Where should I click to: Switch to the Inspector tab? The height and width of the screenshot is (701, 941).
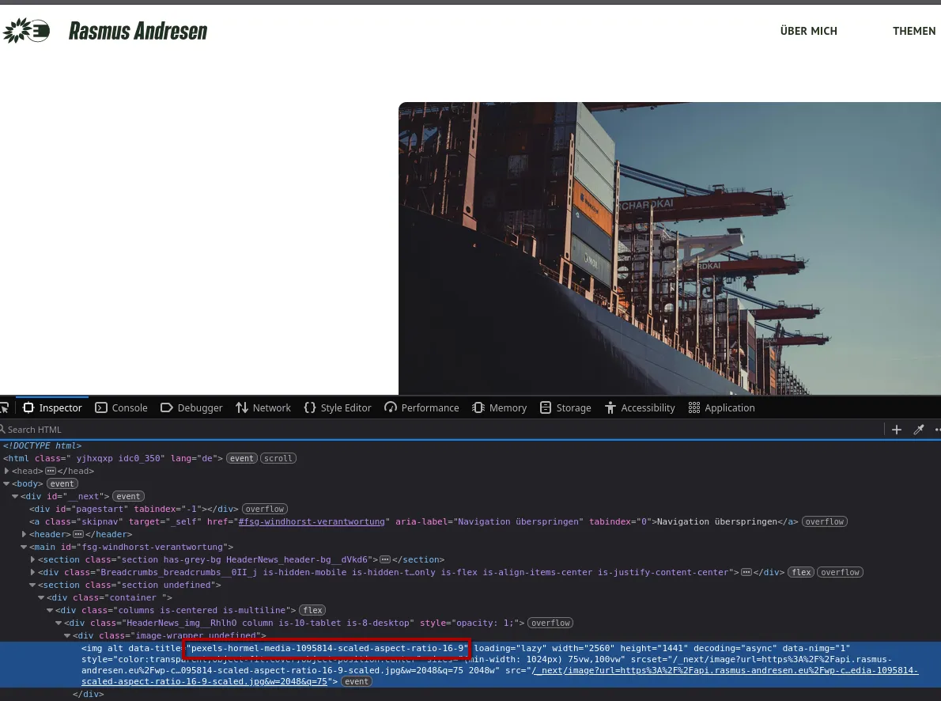pyautogui.click(x=52, y=408)
